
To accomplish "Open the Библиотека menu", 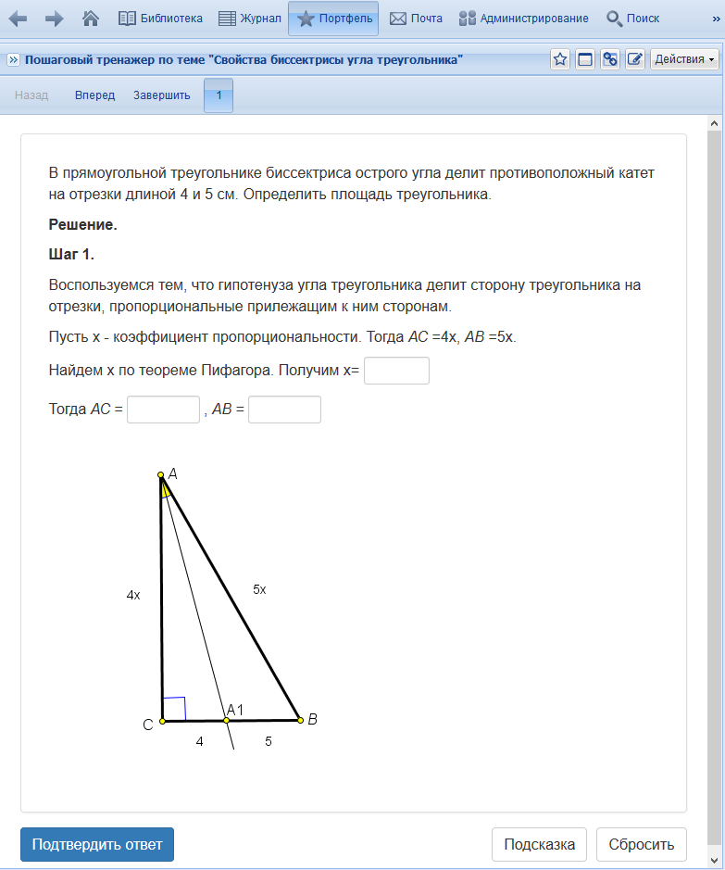I will [x=160, y=19].
